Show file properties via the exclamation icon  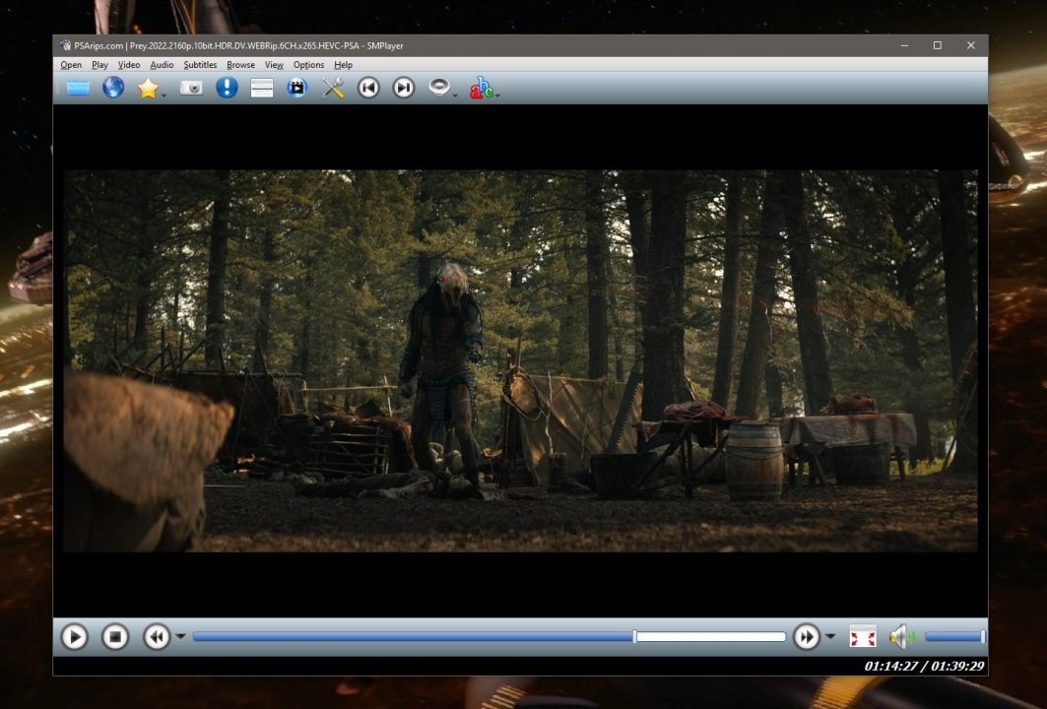226,88
